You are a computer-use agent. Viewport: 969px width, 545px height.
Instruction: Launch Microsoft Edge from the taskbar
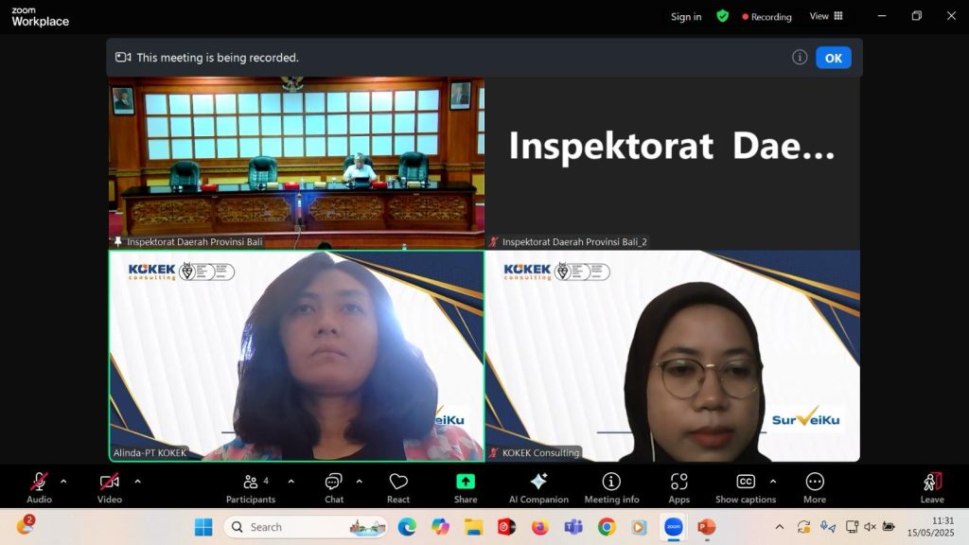(407, 527)
